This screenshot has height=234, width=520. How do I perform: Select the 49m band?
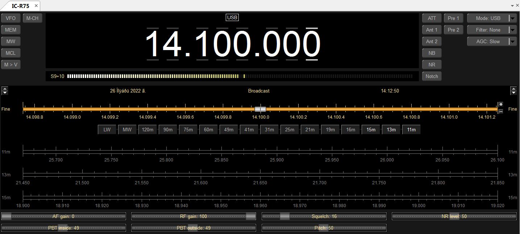click(x=229, y=130)
